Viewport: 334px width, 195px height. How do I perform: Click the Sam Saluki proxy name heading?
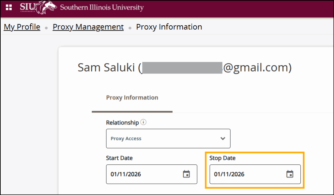pyautogui.click(x=106, y=68)
